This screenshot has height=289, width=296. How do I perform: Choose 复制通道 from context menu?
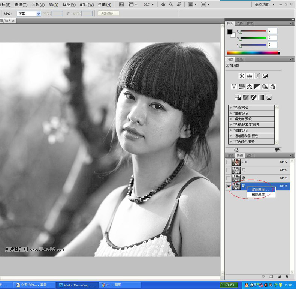[261, 189]
